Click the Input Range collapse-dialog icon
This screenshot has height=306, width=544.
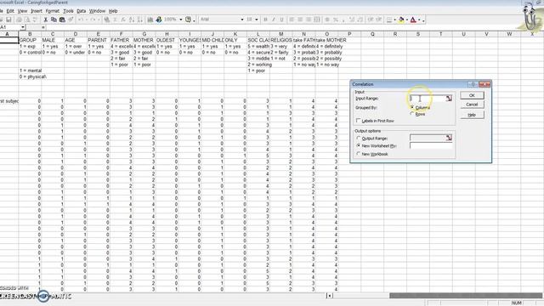(x=449, y=99)
